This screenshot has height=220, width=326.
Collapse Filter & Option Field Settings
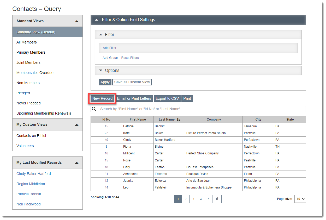tap(97, 20)
